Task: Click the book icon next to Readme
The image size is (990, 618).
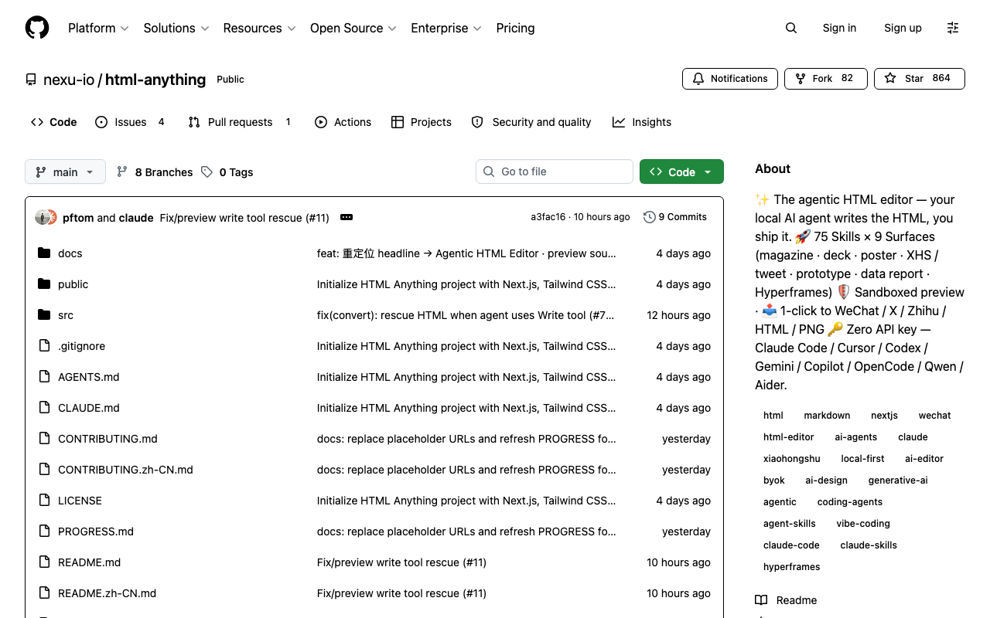Action: pyautogui.click(x=761, y=600)
